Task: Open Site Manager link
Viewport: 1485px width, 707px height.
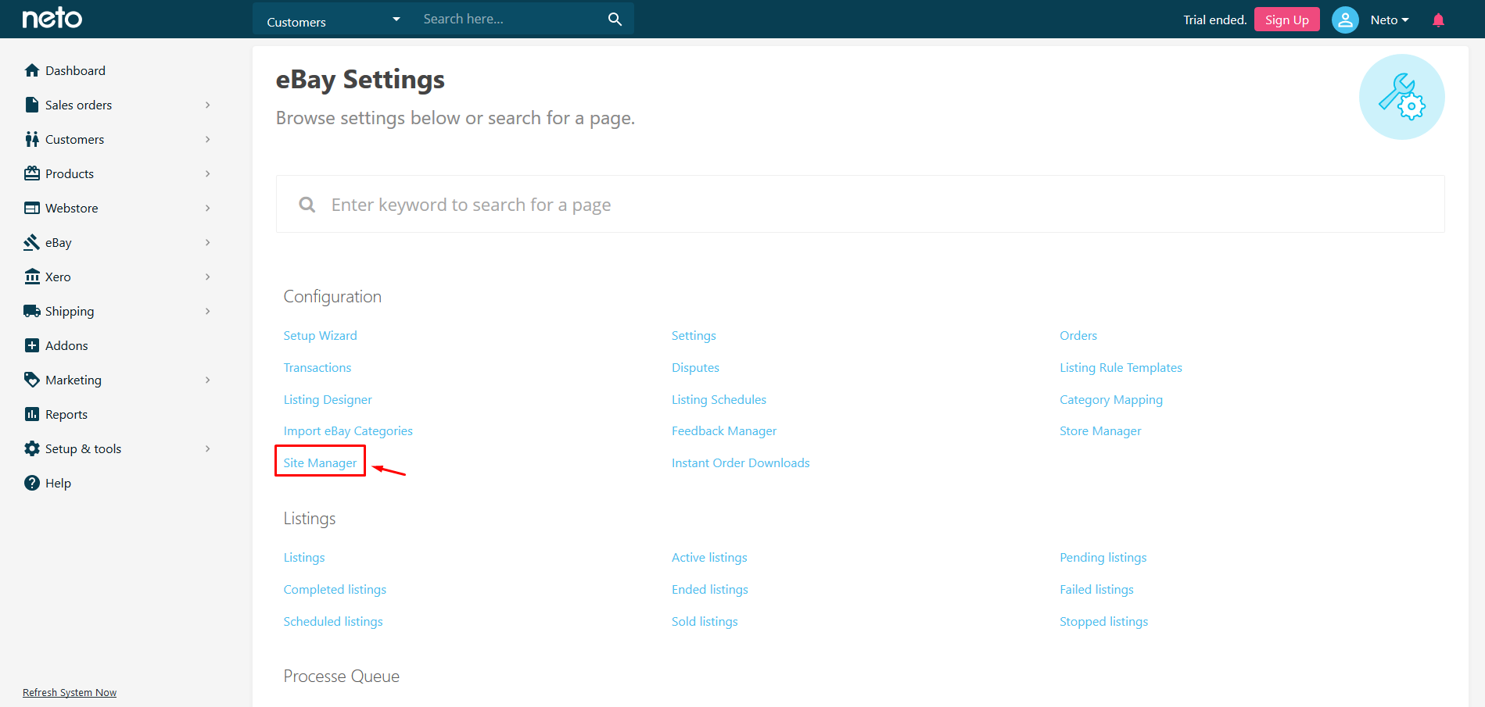Action: coord(320,462)
